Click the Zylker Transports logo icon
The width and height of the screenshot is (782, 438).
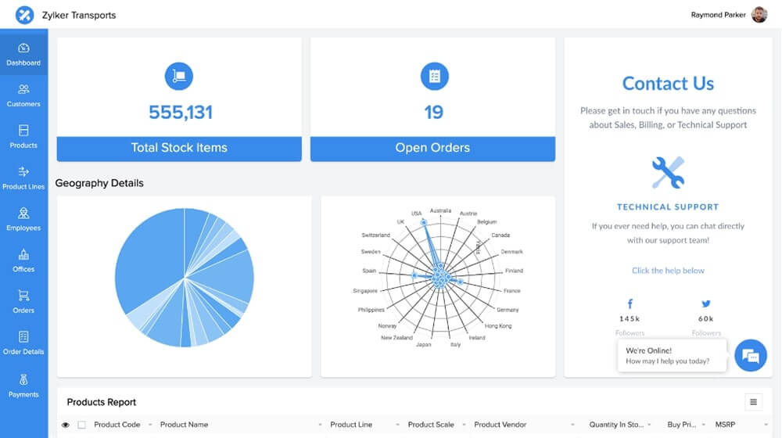click(24, 15)
